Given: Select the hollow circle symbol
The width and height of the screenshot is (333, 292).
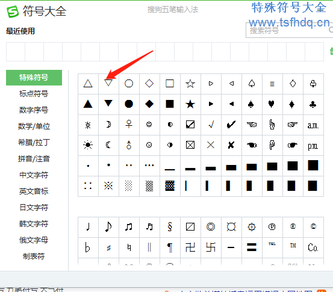Looking at the screenshot, I should tap(129, 84).
